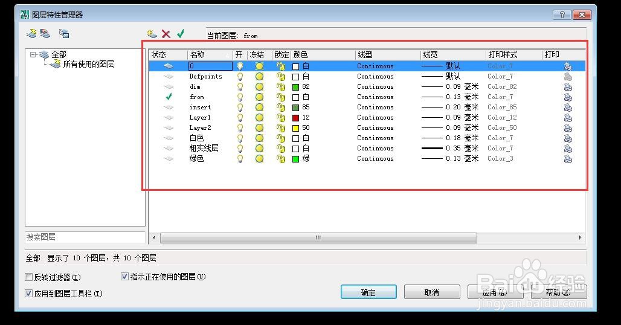
Task: Click plot style Color_3 of layer 绿色
Action: [x=500, y=159]
